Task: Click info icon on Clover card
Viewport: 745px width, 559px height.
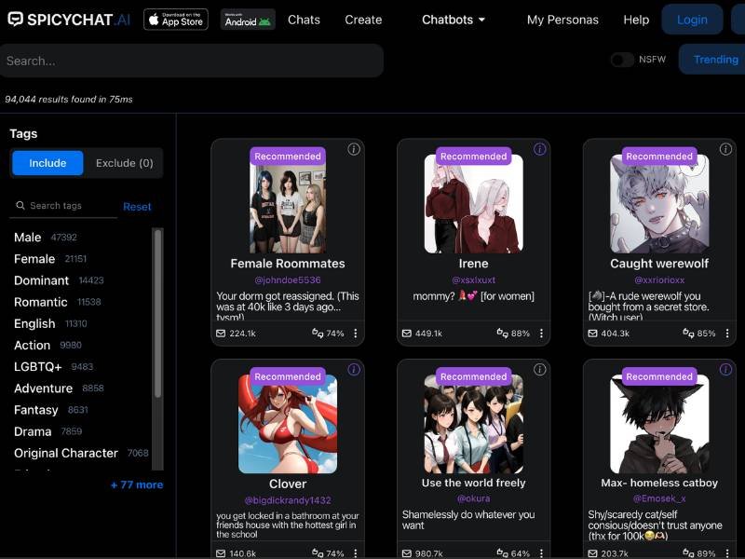Action: click(x=354, y=370)
